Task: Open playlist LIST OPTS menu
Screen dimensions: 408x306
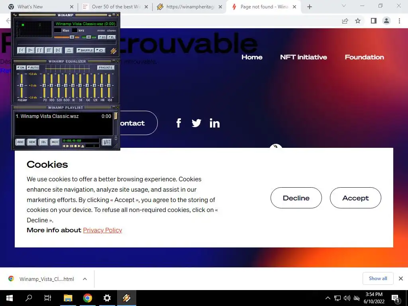Action: click(107, 142)
